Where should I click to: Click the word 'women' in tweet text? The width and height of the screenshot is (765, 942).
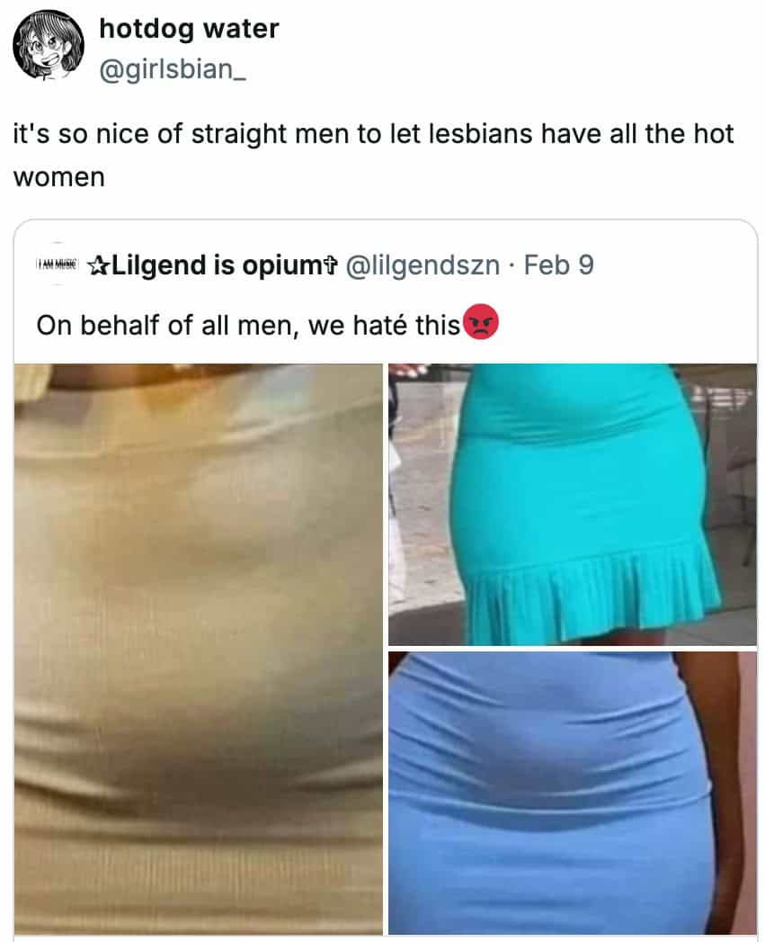(x=58, y=177)
